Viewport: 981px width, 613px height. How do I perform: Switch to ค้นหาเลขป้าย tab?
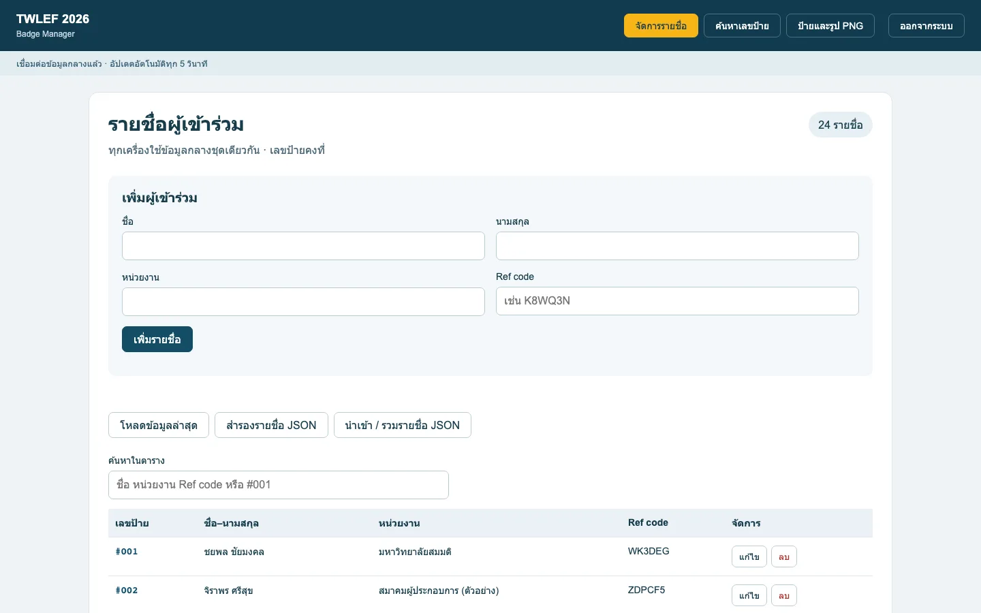pos(742,26)
